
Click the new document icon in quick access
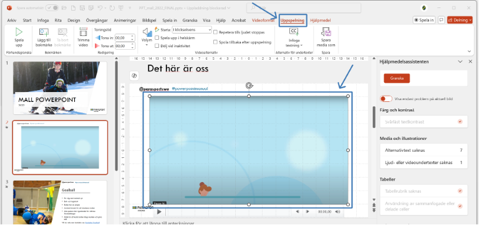click(73, 8)
